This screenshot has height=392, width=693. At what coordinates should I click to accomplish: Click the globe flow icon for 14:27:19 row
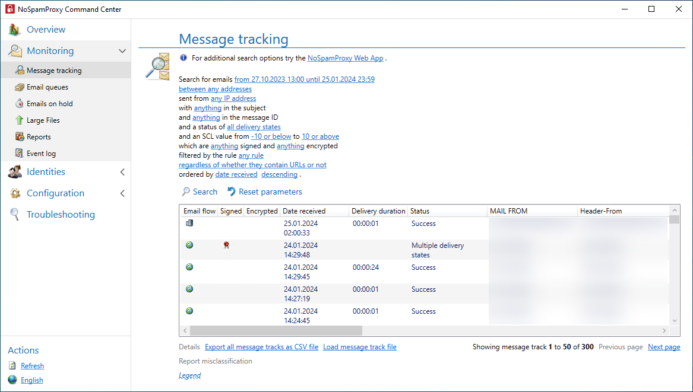coord(189,289)
